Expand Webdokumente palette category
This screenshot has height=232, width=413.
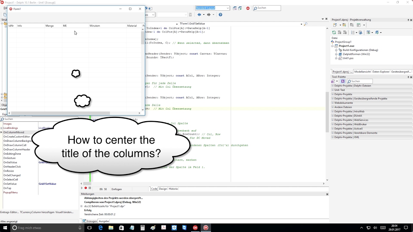click(x=333, y=103)
